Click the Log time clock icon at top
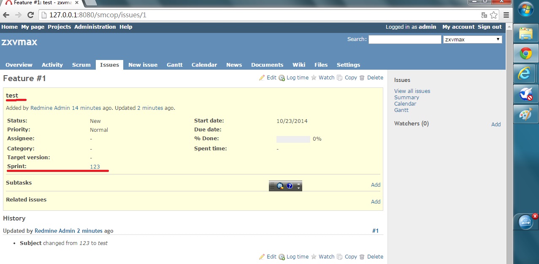Screen dimensions: 539x264 [282, 78]
